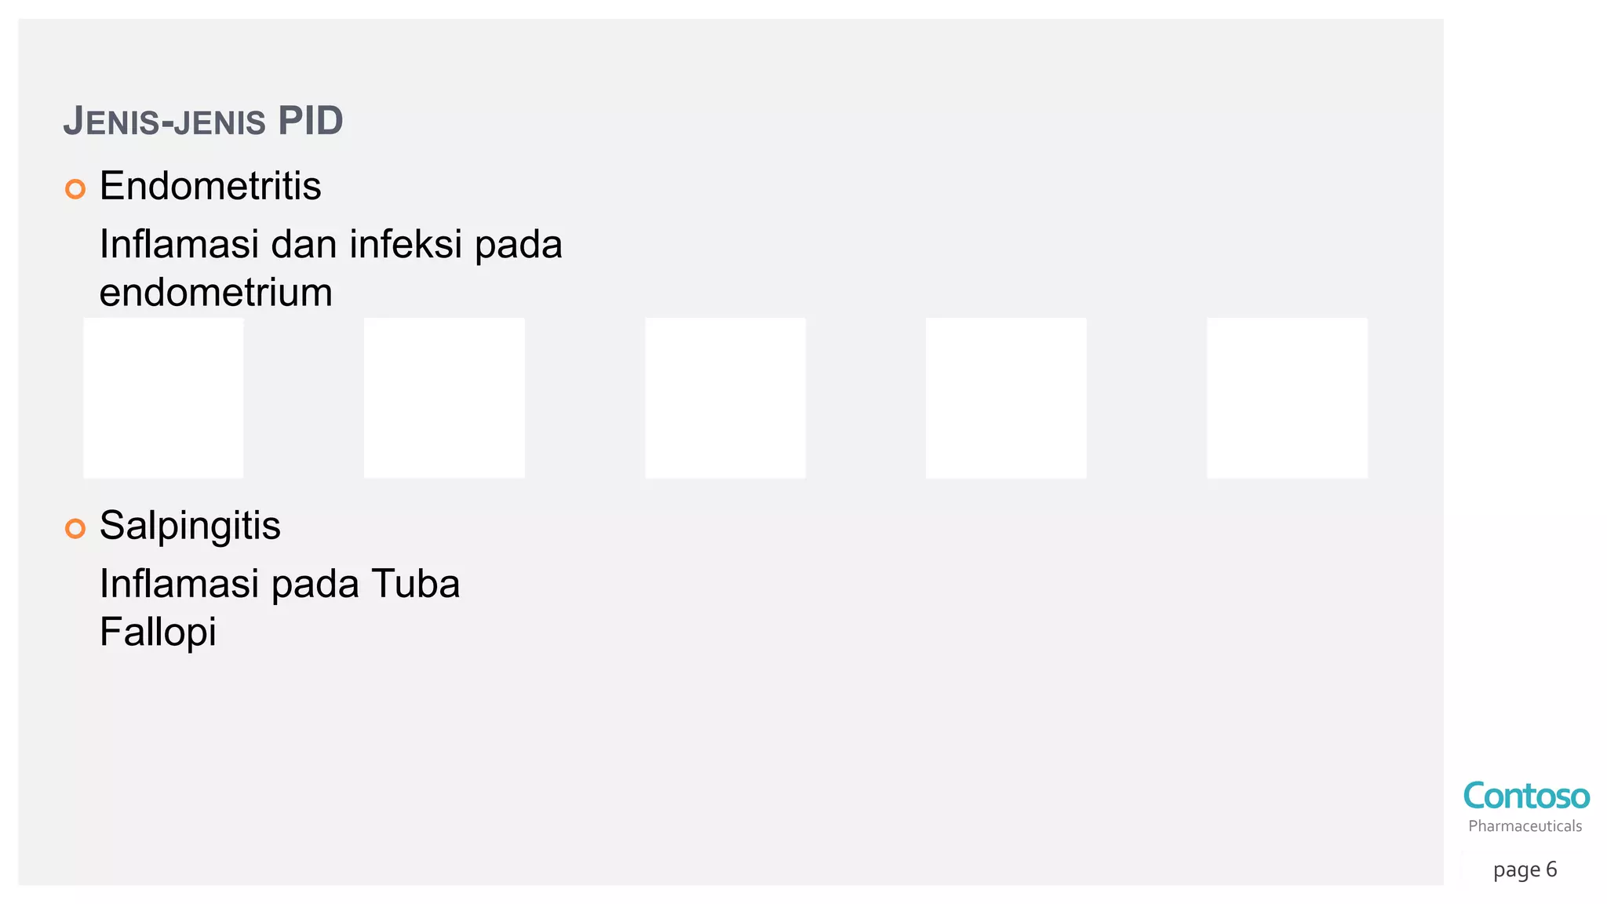Click the word JENIS-JENIS in the slide title
The image size is (1607, 904).
(165, 122)
